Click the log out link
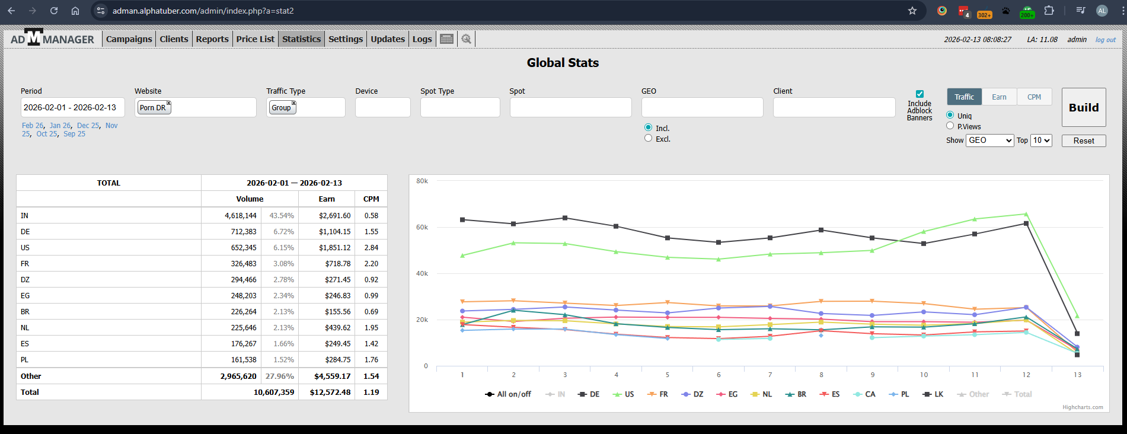This screenshot has width=1127, height=434. [x=1105, y=40]
